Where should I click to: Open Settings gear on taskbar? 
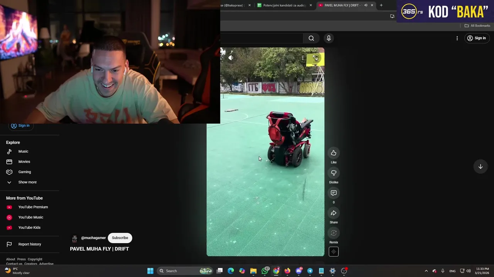pos(332,271)
